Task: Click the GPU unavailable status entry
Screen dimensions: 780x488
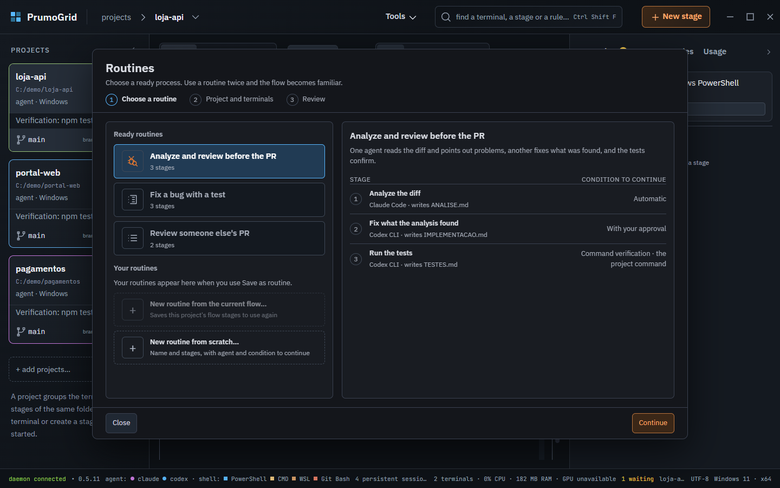Action: tap(589, 479)
